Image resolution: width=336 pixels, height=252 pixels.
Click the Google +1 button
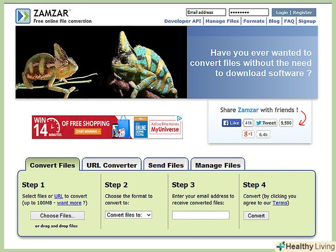click(248, 134)
